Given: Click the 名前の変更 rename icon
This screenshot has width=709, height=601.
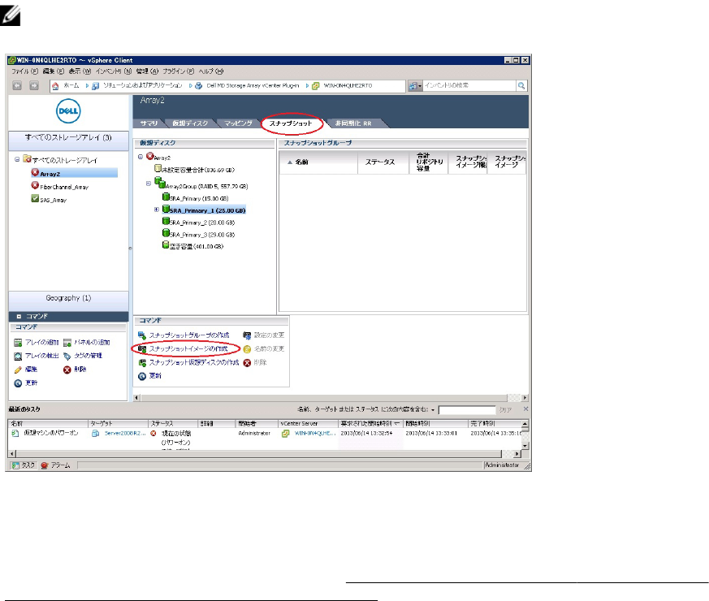Looking at the screenshot, I should coord(247,348).
